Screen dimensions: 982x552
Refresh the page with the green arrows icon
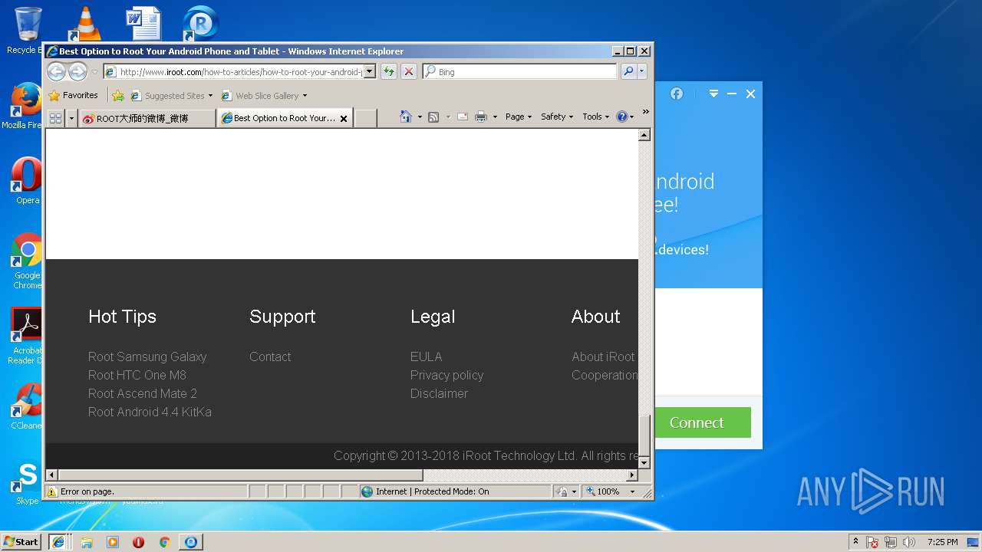389,71
